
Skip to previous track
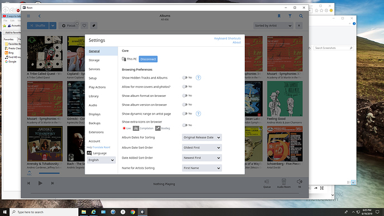point(28,183)
